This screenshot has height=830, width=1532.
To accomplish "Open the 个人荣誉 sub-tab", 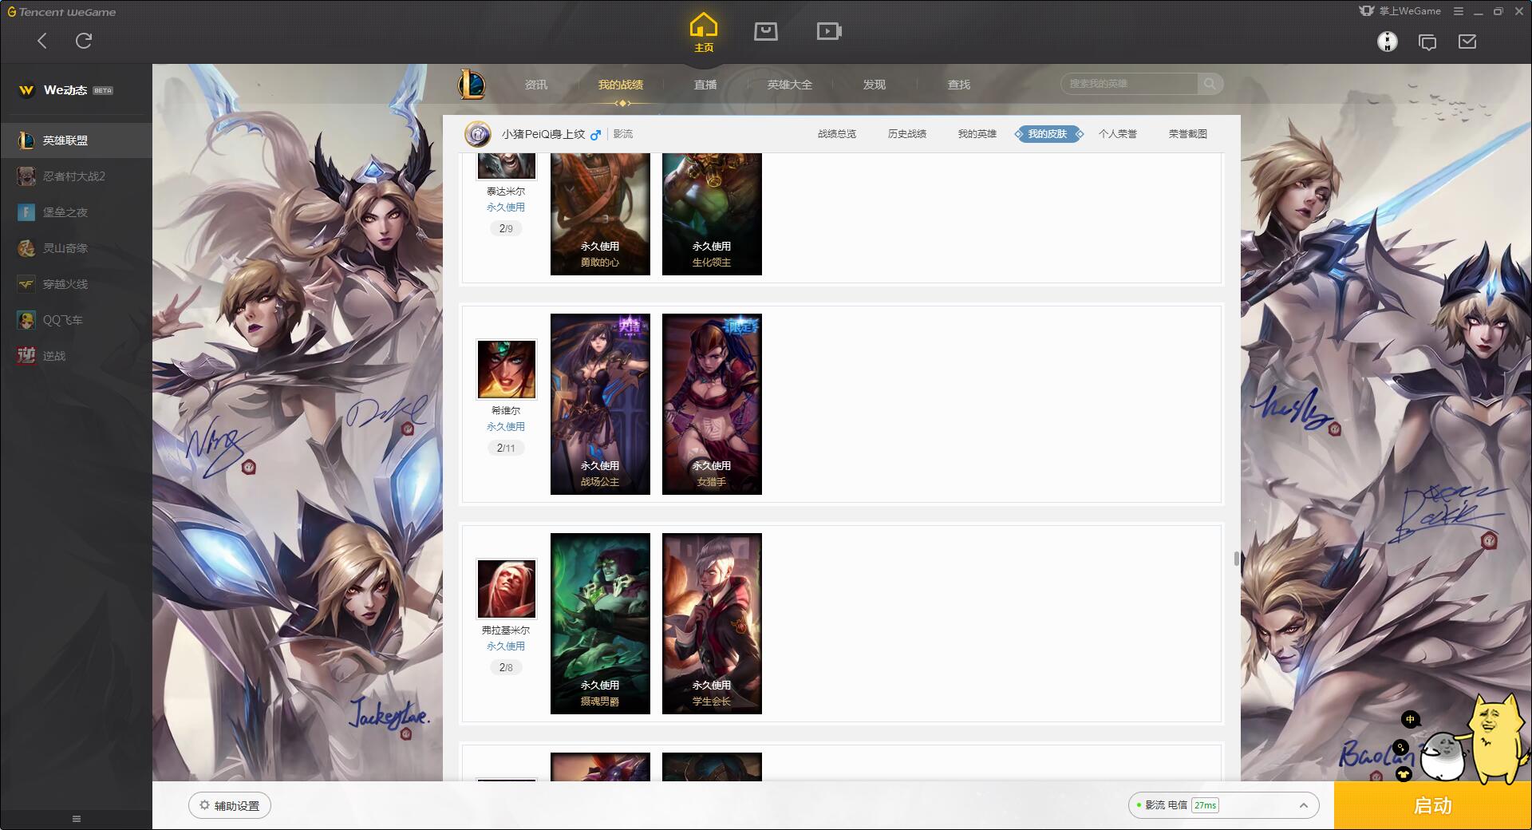I will tap(1118, 134).
